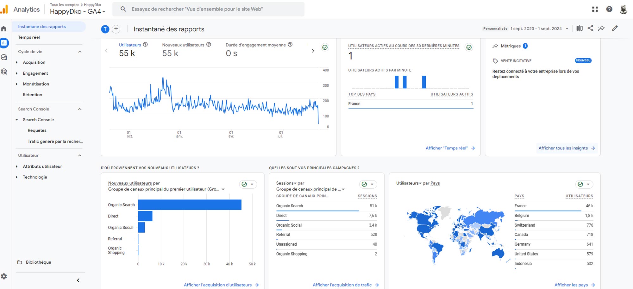Collapse the nested Search Console tree item
The height and width of the screenshot is (289, 633).
tap(17, 120)
